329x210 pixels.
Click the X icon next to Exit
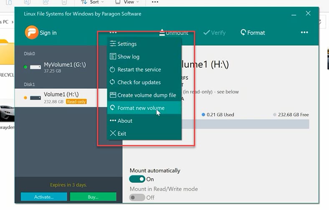coord(113,133)
